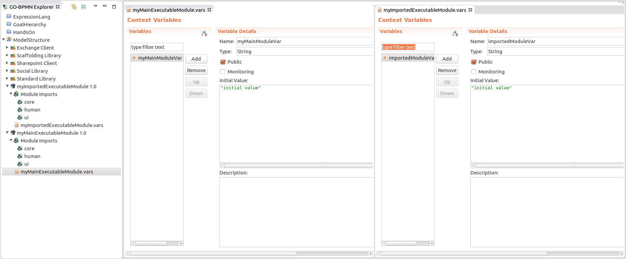Select human import under myImportedExecutableModule

click(x=32, y=110)
